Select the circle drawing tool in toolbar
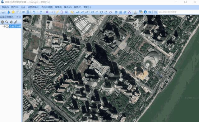The image size is (199, 122). click(101, 12)
